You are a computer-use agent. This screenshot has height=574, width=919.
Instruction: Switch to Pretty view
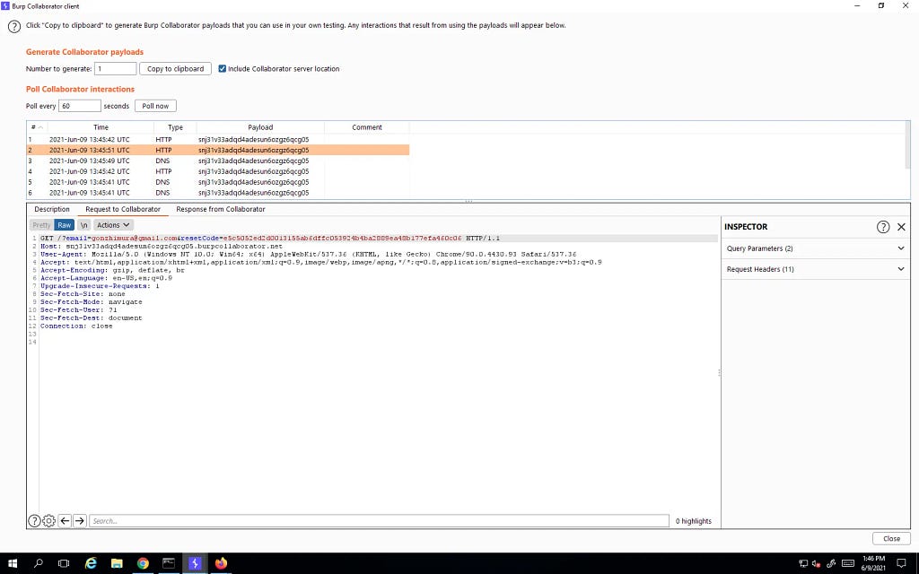pos(41,225)
